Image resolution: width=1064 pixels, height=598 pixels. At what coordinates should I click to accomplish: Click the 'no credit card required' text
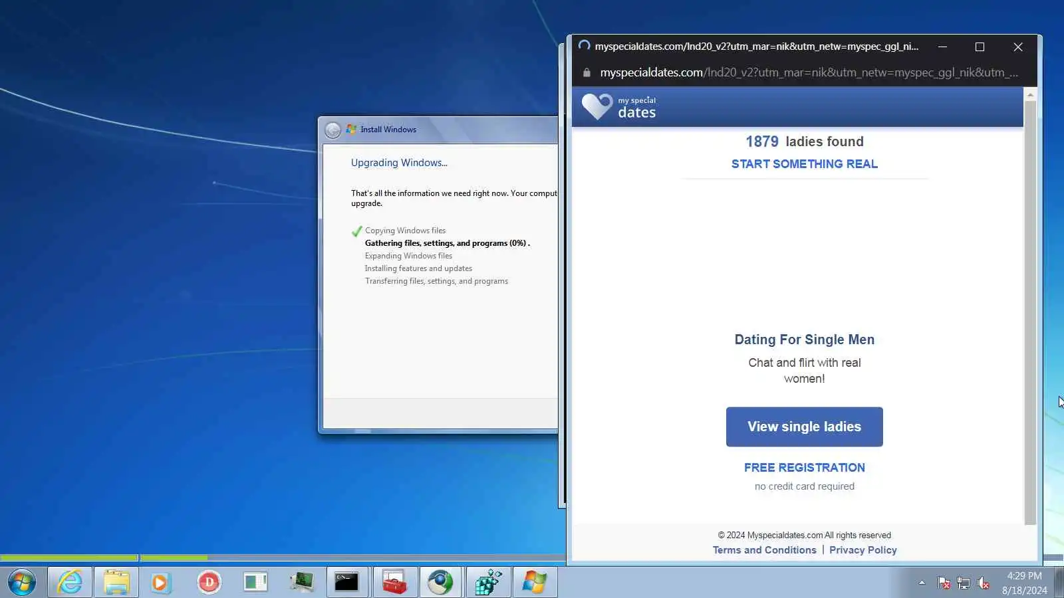pos(804,486)
